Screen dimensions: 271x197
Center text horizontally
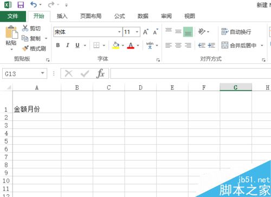[x=178, y=45]
